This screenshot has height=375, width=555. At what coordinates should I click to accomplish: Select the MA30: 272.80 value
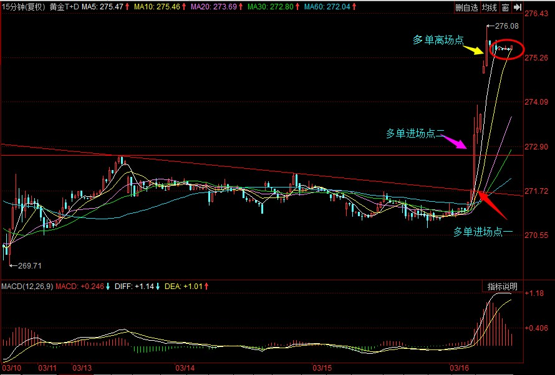271,7
